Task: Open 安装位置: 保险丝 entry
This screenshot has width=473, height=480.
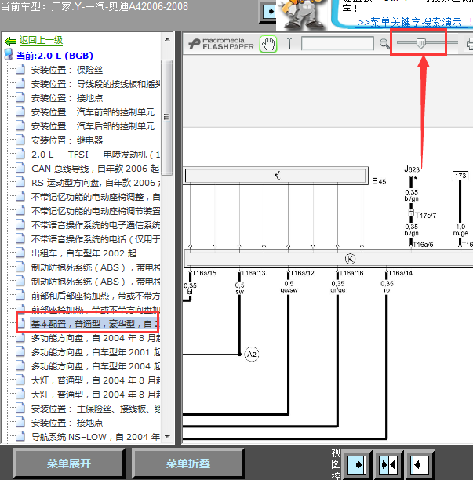Action: pos(67,70)
